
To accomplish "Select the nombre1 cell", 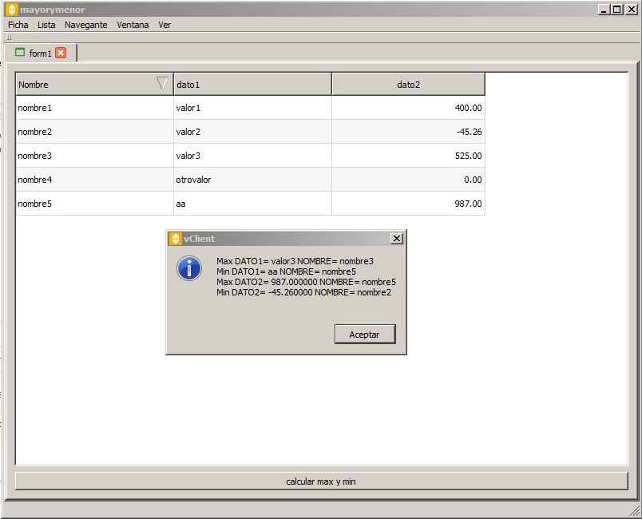I will click(x=94, y=108).
